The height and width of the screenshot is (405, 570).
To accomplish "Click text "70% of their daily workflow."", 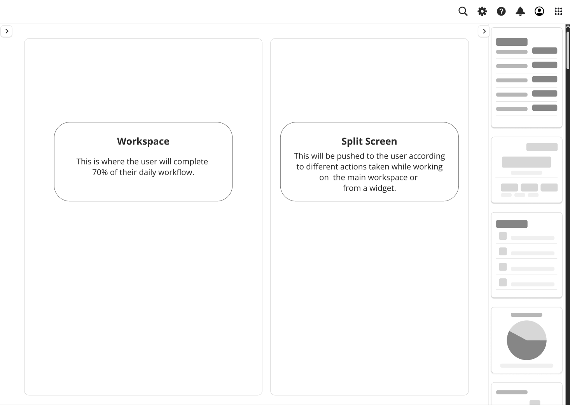I will pyautogui.click(x=143, y=172).
